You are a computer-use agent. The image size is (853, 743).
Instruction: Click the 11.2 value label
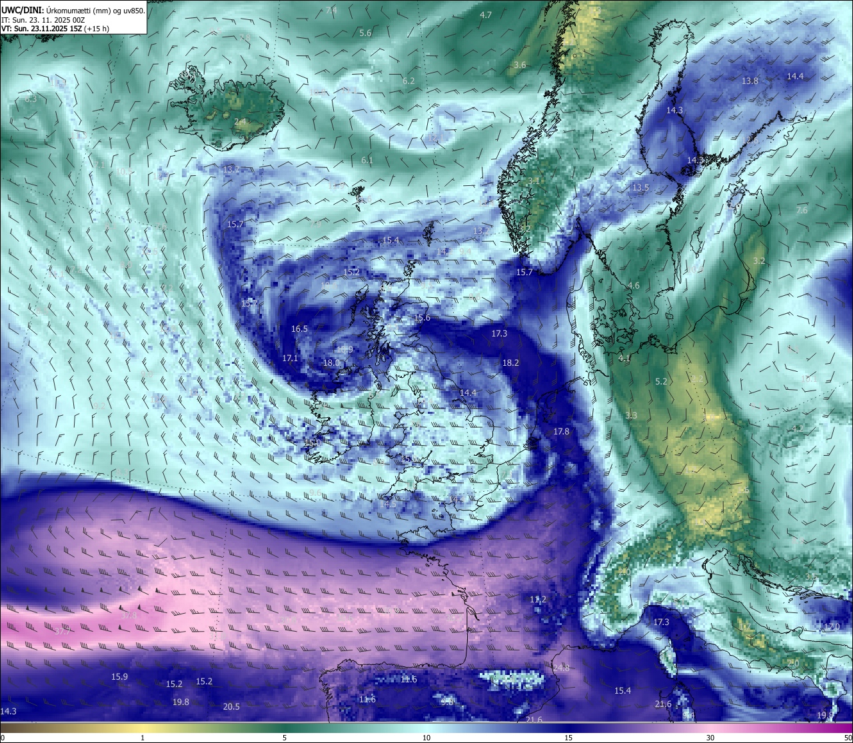pos(538,599)
